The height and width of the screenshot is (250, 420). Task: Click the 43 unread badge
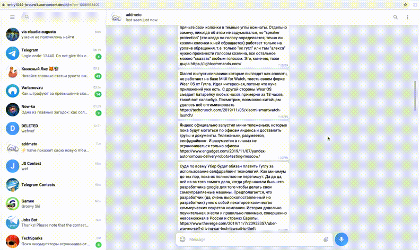(98, 76)
